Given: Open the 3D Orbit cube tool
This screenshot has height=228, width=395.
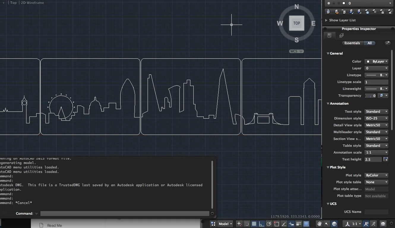Looking at the screenshot, I should [x=334, y=224].
